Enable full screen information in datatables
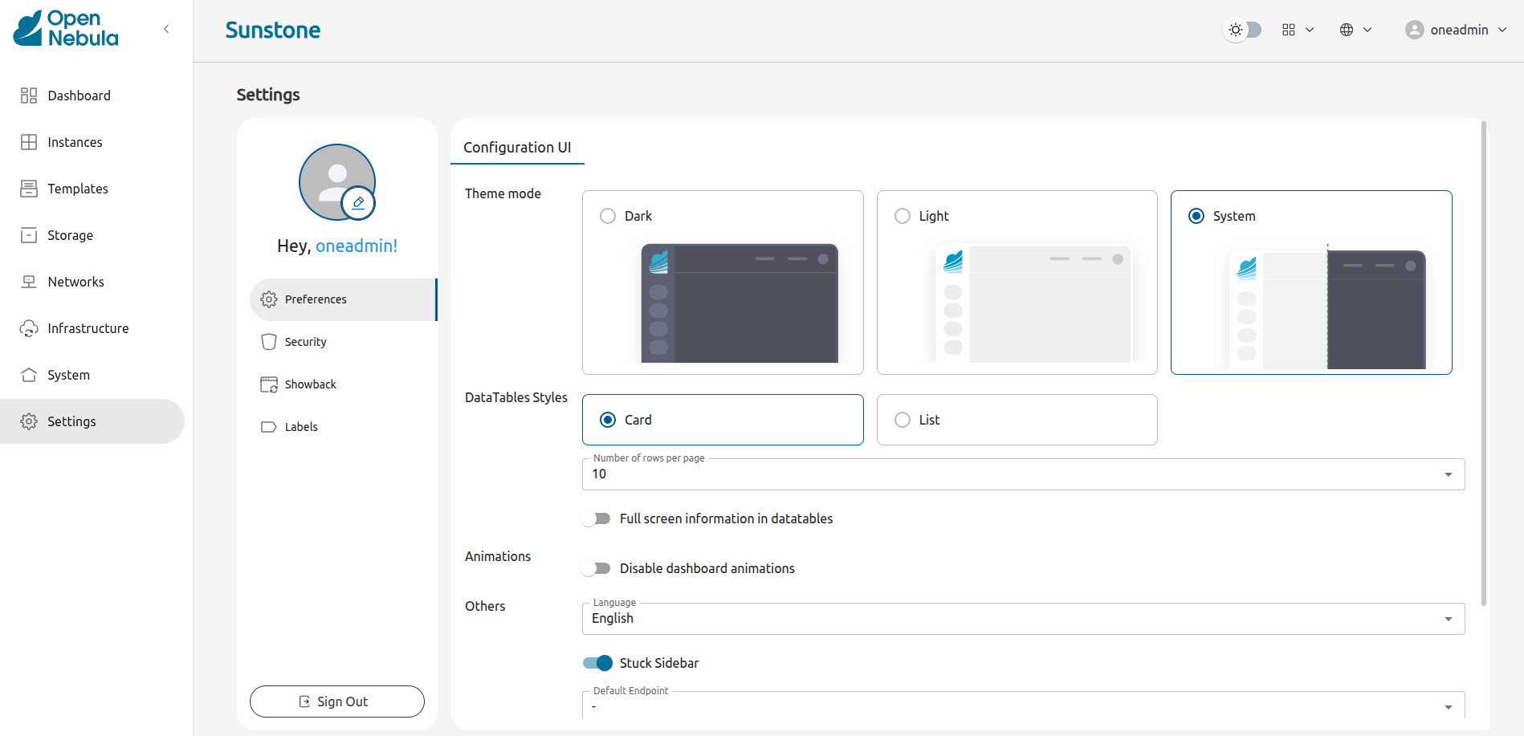1524x736 pixels. pos(596,518)
